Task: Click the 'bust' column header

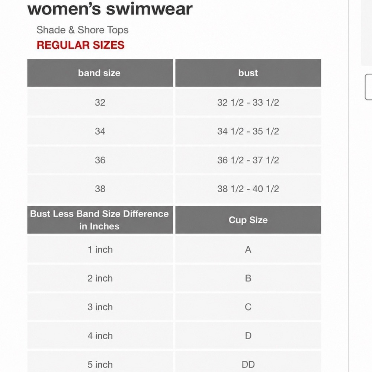Action: 248,73
